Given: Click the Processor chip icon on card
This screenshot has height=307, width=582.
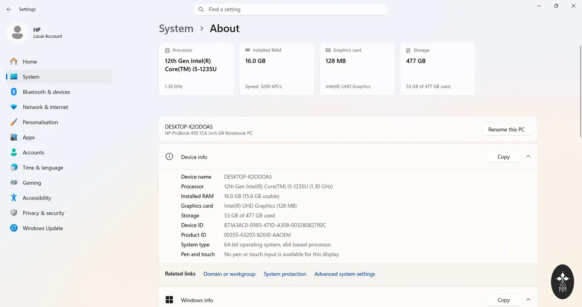Looking at the screenshot, I should (167, 50).
